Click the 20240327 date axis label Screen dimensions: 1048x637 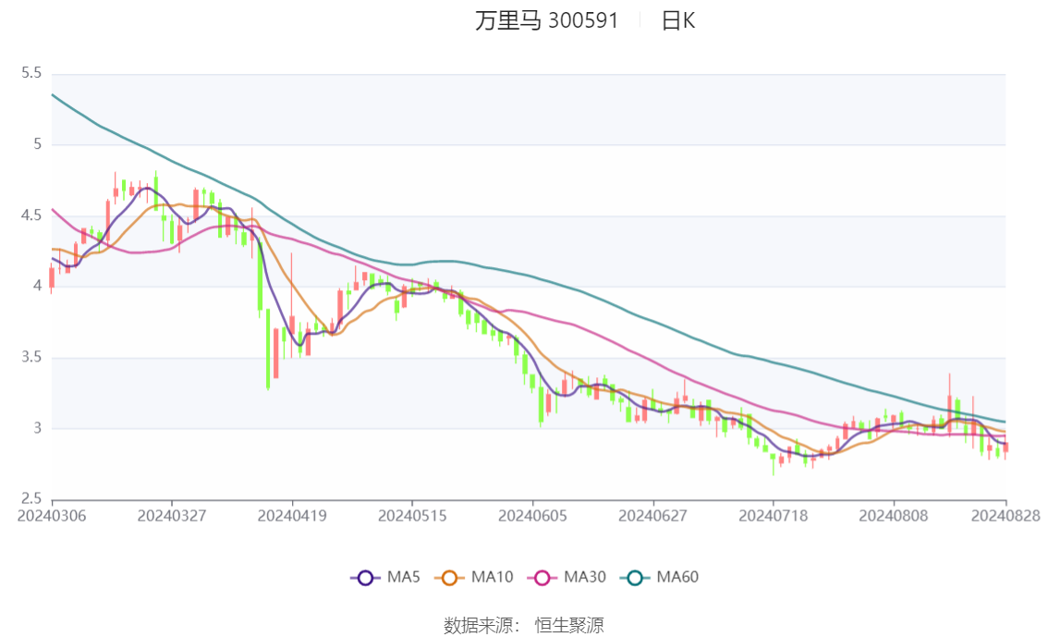(172, 516)
